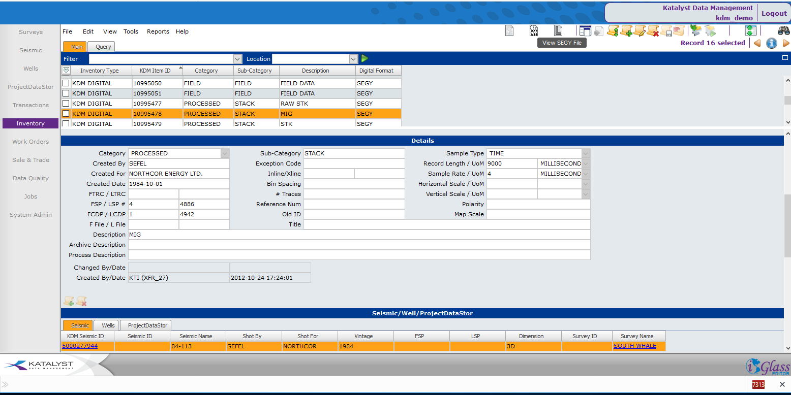Click add link icon above Seismic/Well section

coord(69,301)
